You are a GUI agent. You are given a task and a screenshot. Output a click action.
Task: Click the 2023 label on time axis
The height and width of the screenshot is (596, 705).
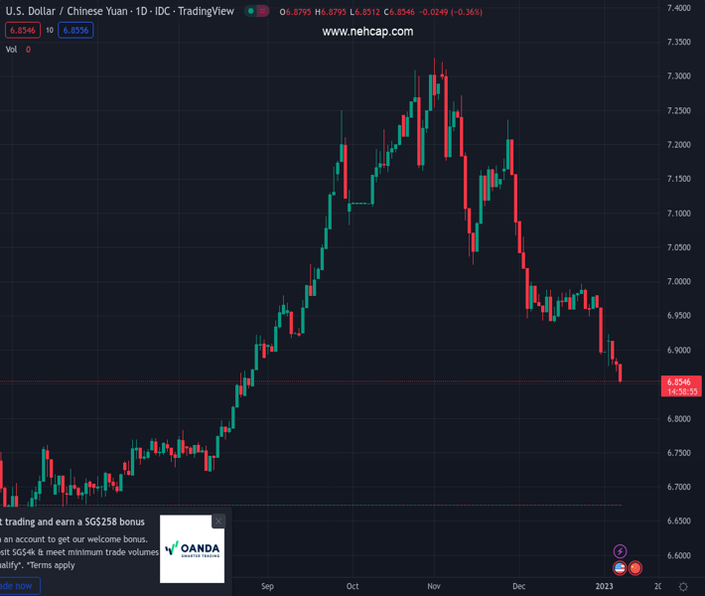pyautogui.click(x=605, y=586)
